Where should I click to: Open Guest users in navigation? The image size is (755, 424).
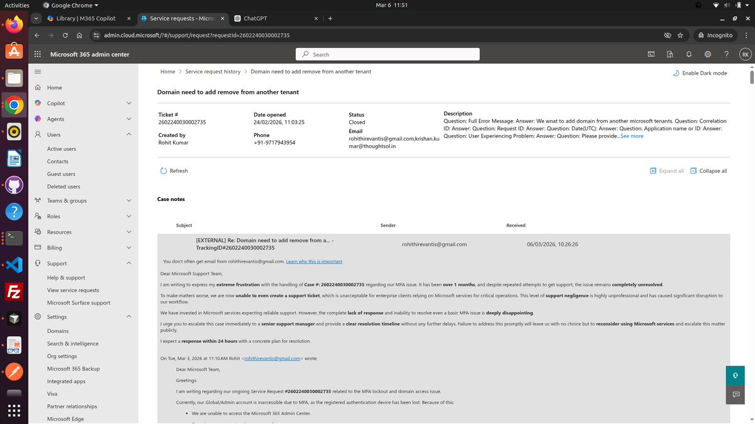pyautogui.click(x=61, y=174)
